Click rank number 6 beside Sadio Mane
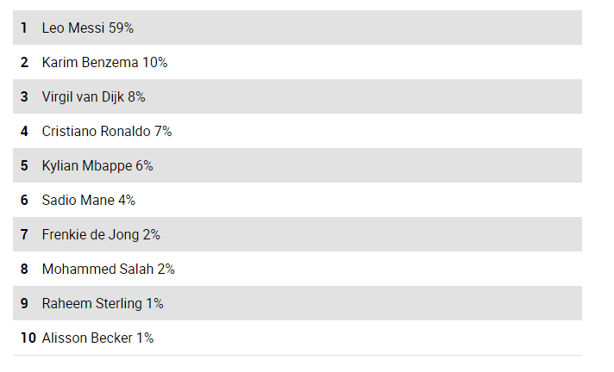The height and width of the screenshot is (372, 614). pos(24,201)
